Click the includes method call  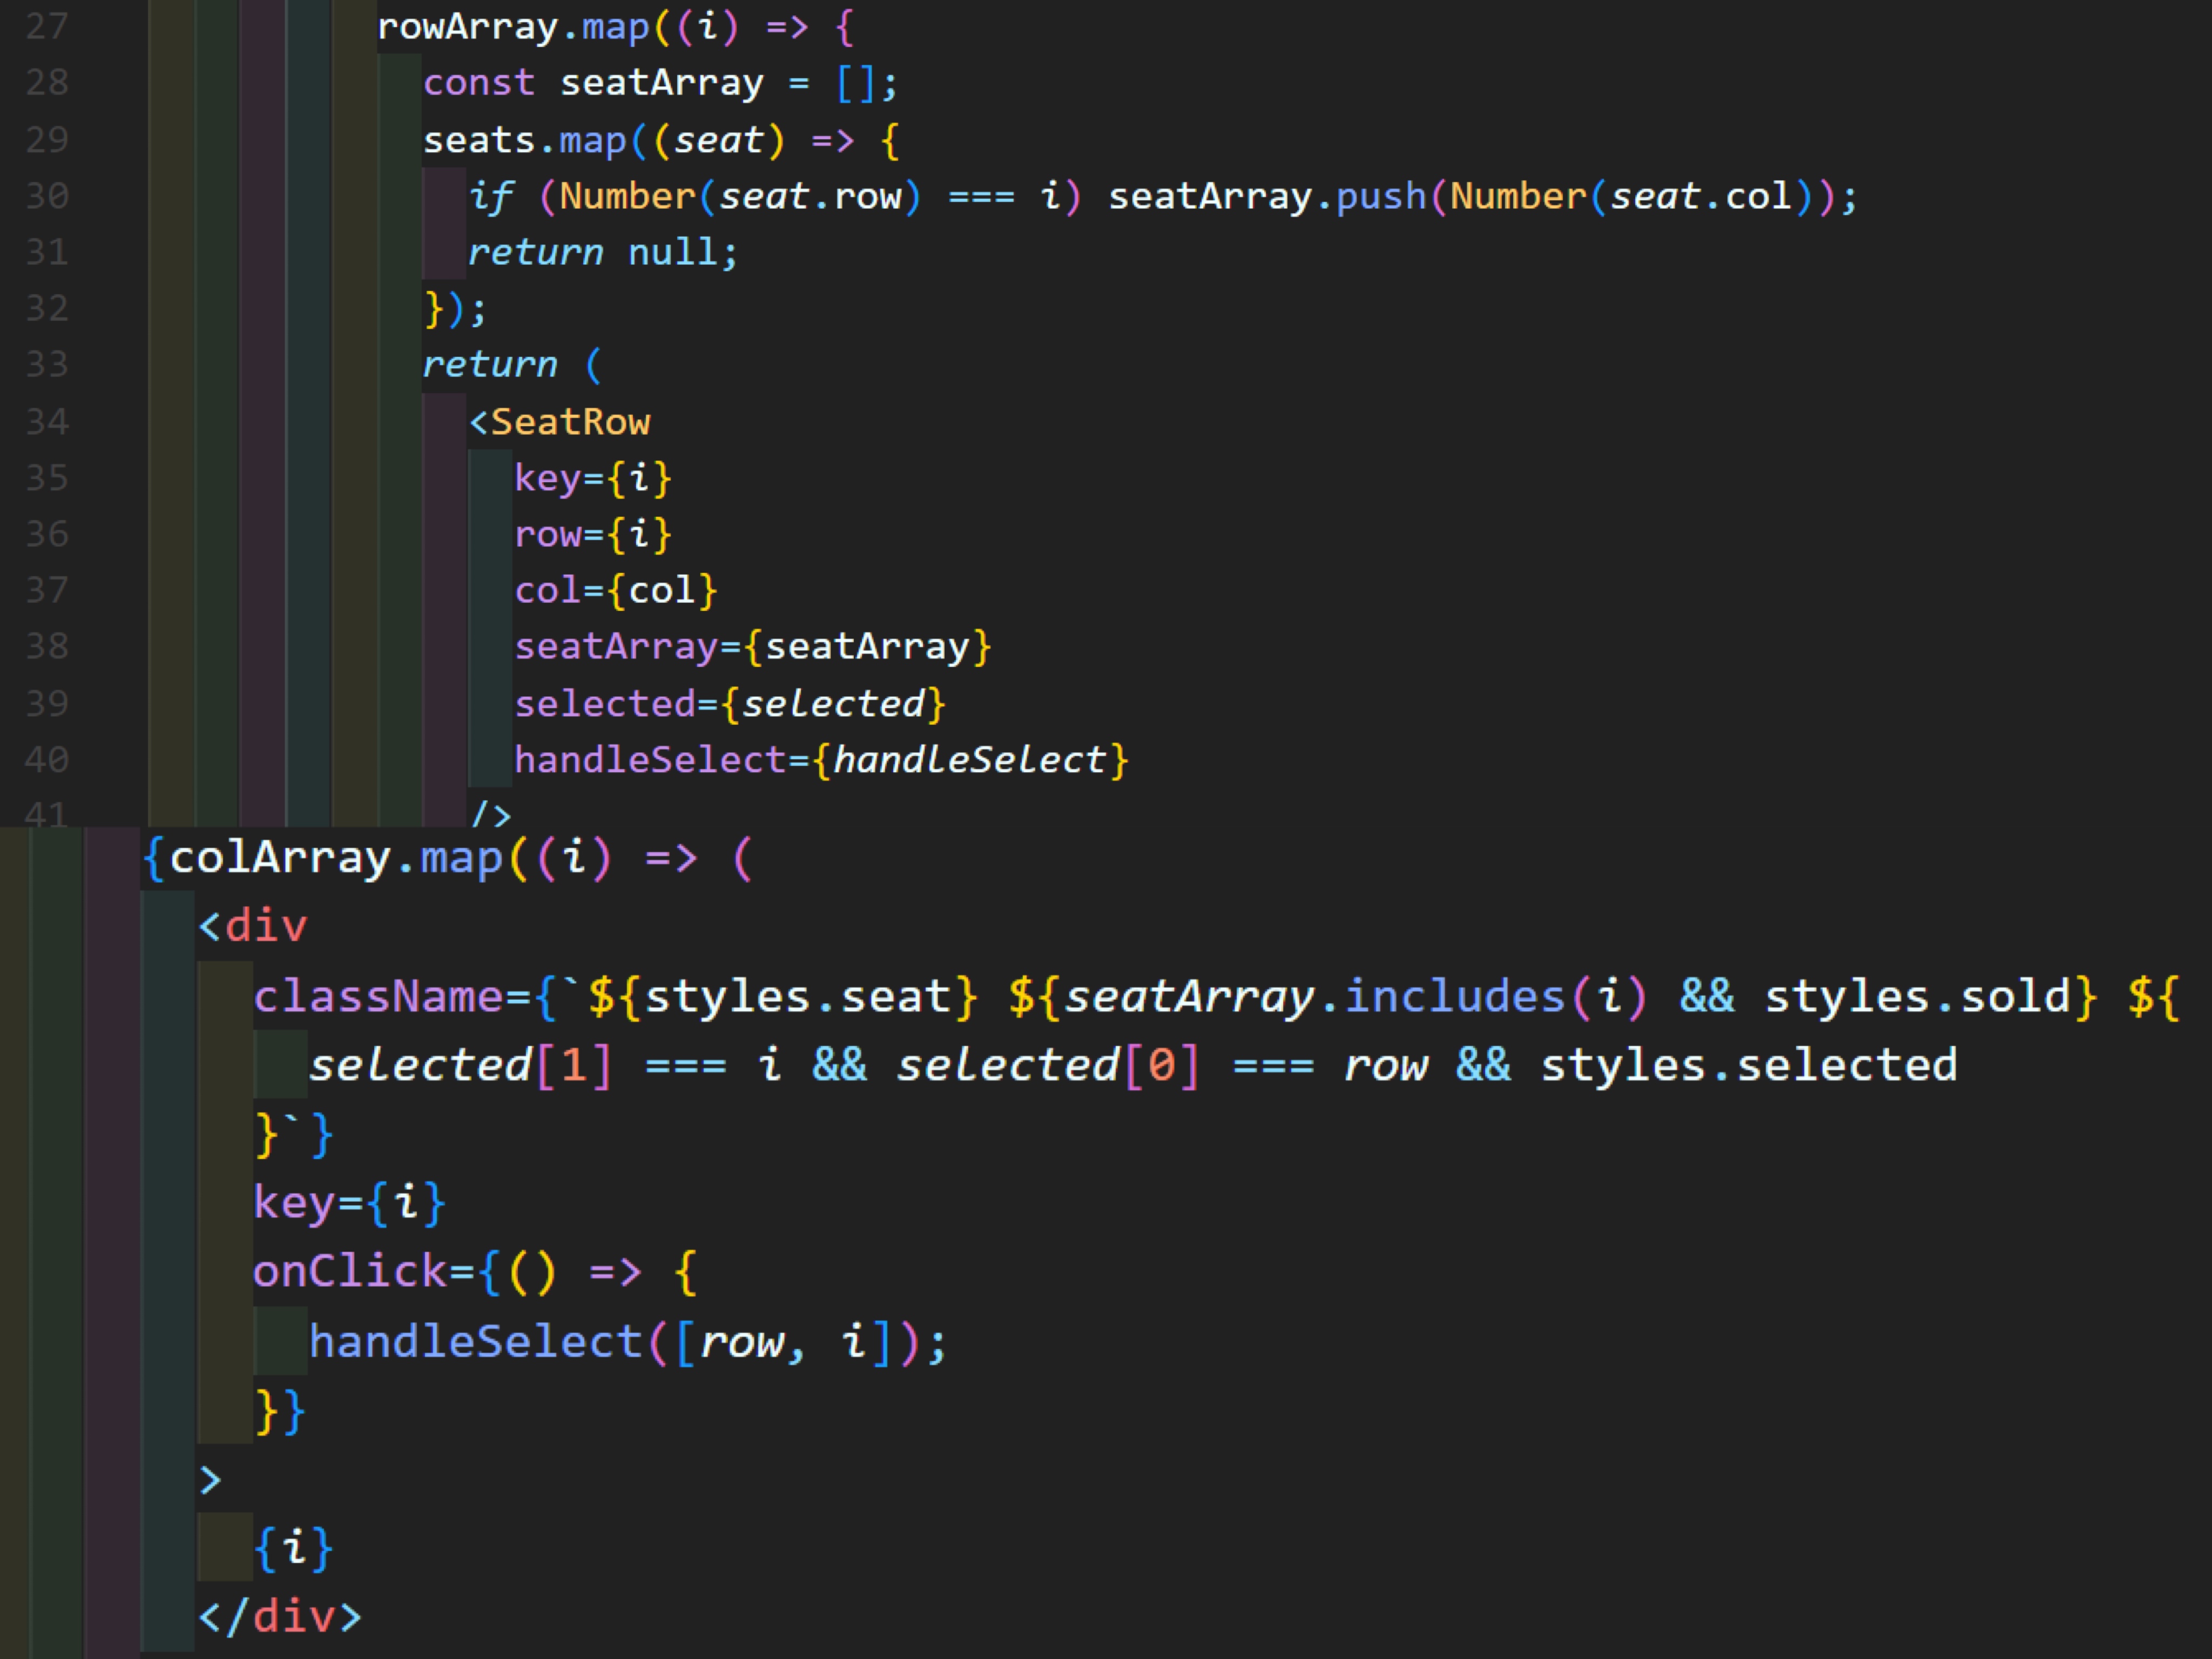point(1455,997)
